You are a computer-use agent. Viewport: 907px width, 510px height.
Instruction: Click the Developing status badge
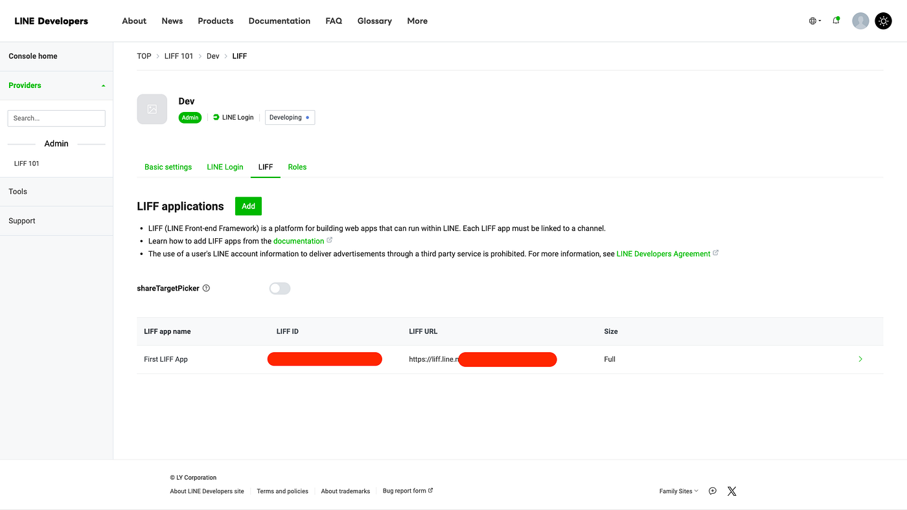(x=290, y=117)
